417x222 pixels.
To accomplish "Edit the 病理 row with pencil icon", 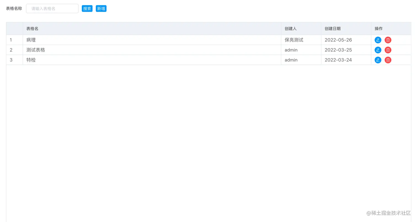I will [378, 40].
